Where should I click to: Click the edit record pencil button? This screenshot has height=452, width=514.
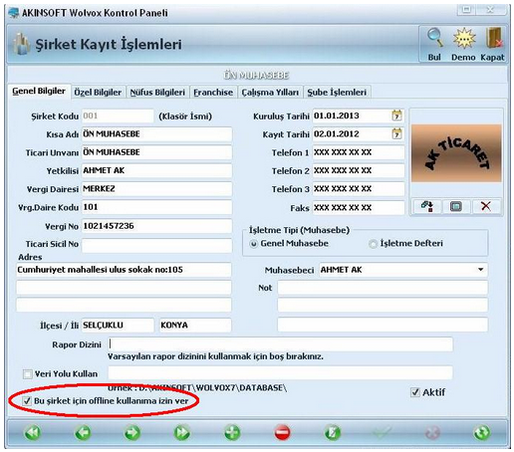(332, 433)
